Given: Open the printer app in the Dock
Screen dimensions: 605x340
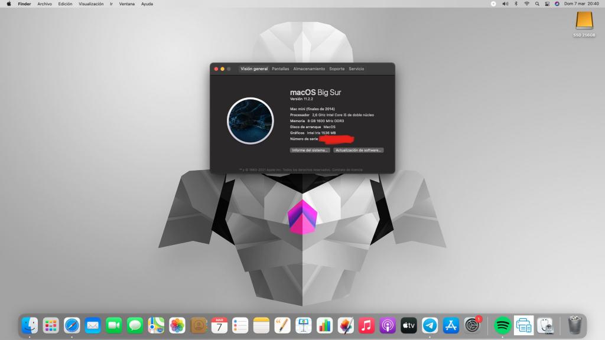Looking at the screenshot, I should coord(523,325).
